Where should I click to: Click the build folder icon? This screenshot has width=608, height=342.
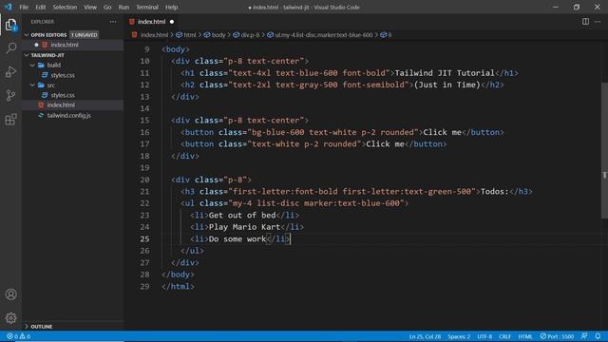tap(41, 66)
